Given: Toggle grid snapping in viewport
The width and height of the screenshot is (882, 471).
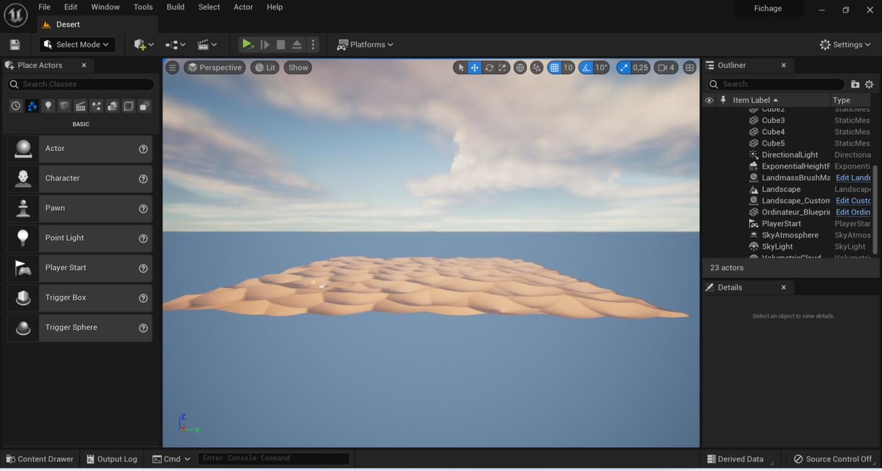Looking at the screenshot, I should click(554, 67).
